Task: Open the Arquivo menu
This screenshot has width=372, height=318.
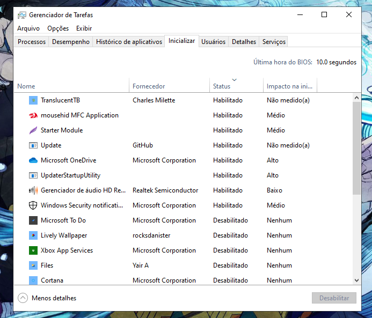Action: click(x=28, y=28)
